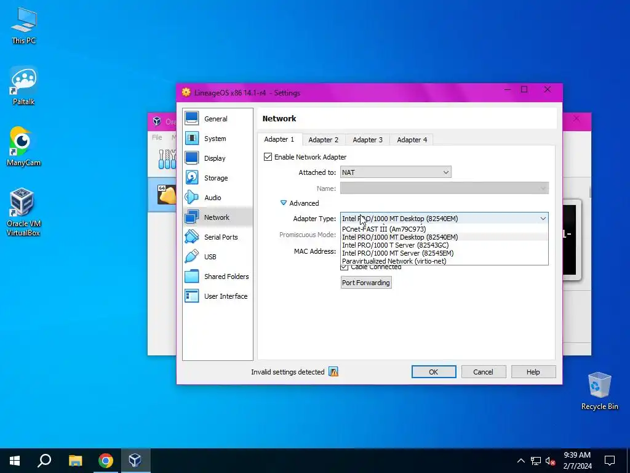
Task: Launch Google Chrome from taskbar
Action: 105,461
